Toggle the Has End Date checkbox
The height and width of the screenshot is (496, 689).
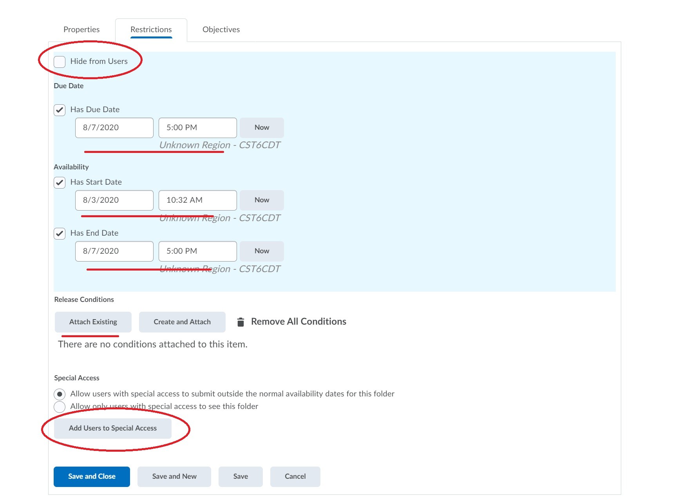click(x=60, y=234)
